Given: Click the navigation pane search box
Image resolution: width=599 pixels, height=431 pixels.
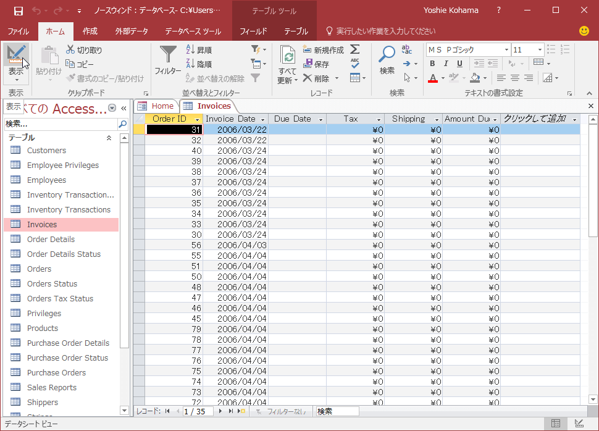Looking at the screenshot, I should point(60,124).
